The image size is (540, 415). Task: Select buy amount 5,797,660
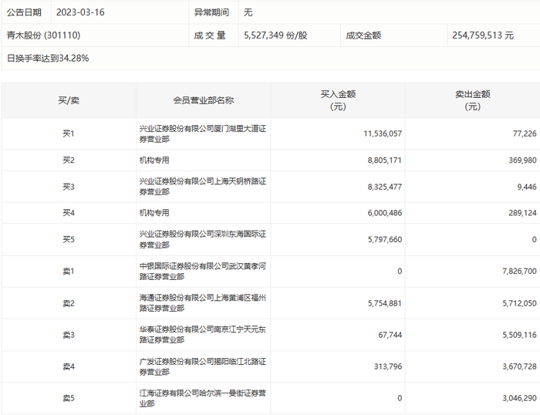pos(385,239)
